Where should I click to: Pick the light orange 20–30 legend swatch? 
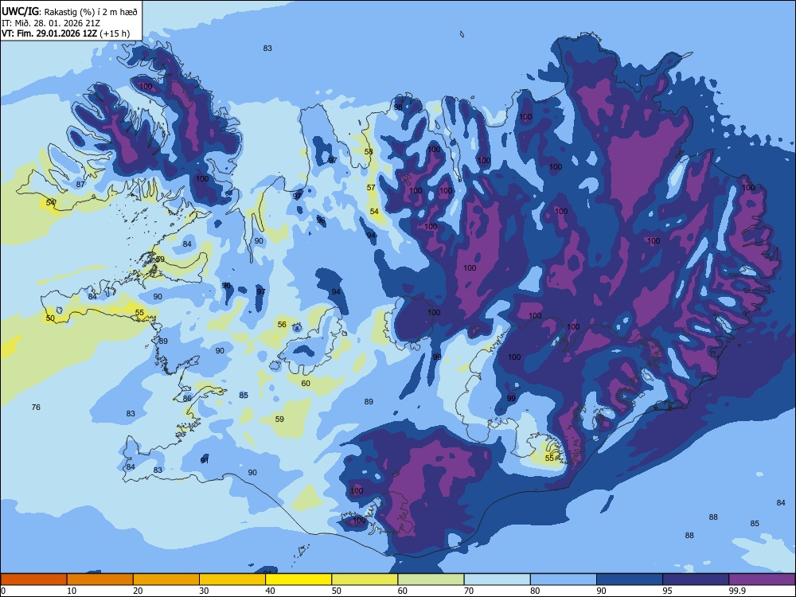(x=166, y=579)
